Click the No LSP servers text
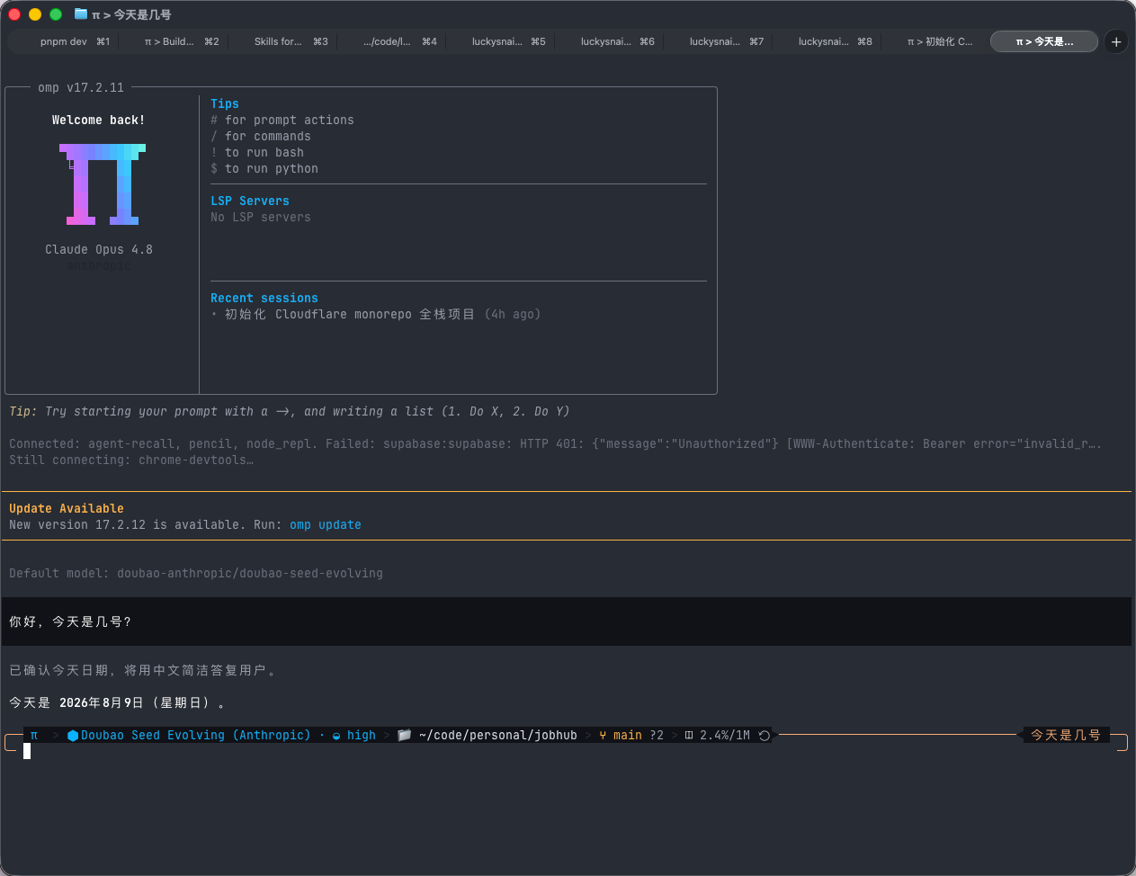The width and height of the screenshot is (1136, 876). (261, 218)
